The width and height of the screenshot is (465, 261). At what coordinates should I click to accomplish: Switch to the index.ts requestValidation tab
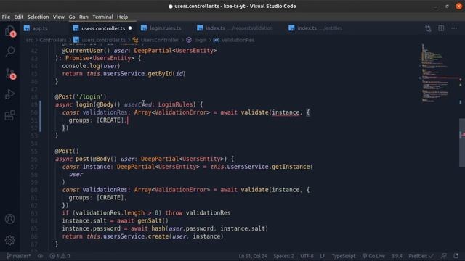239,28
